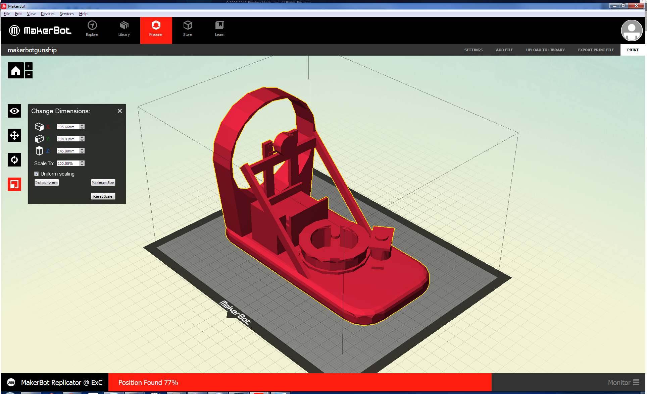
Task: Decrease the Scale To percentage
Action: tap(82, 165)
